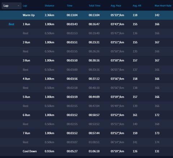Screen dimensions: 173x158
Task: Click rest time 00:02:58
Action: (x=72, y=88)
